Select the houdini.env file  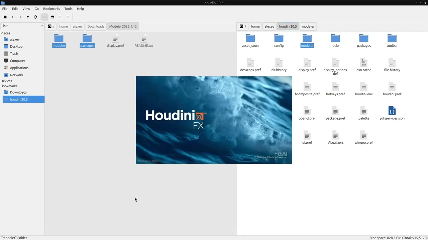tap(364, 89)
